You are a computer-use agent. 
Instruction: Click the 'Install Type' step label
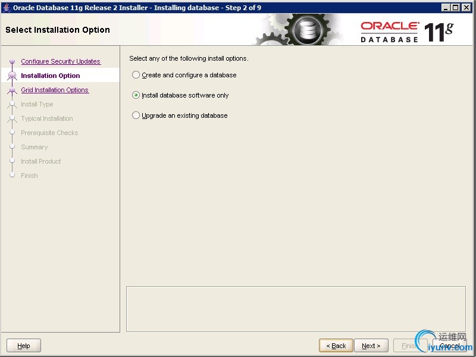pos(37,104)
